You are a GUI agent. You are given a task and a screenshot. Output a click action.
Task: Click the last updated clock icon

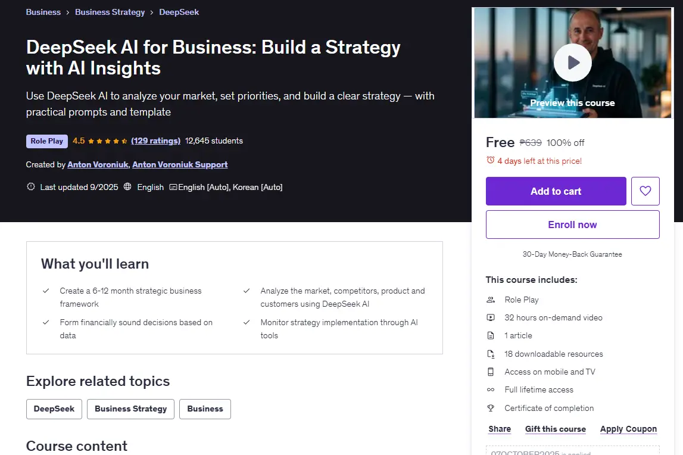31,186
